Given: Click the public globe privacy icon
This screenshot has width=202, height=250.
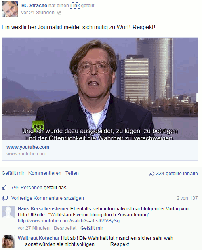Looking at the screenshot, I should click(x=59, y=13).
